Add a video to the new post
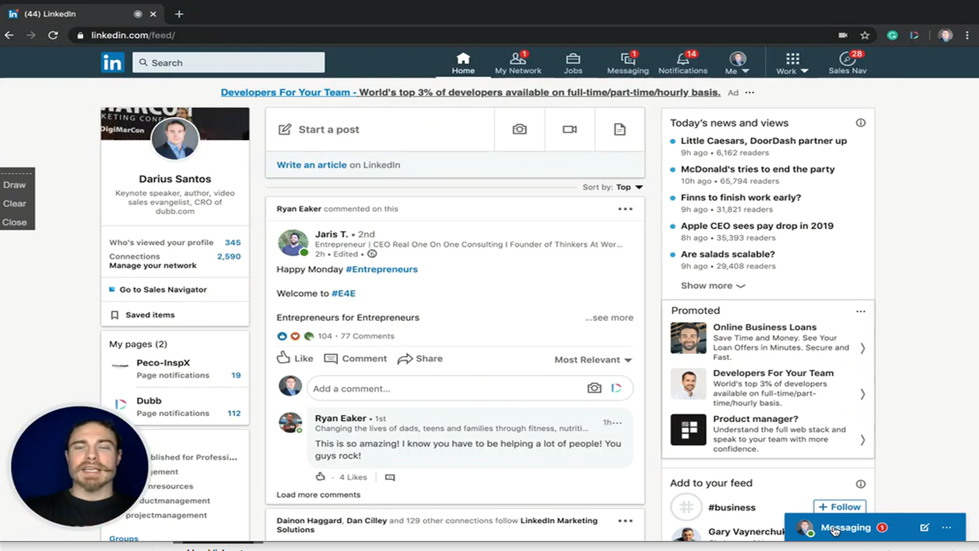The height and width of the screenshot is (551, 979). click(x=570, y=129)
